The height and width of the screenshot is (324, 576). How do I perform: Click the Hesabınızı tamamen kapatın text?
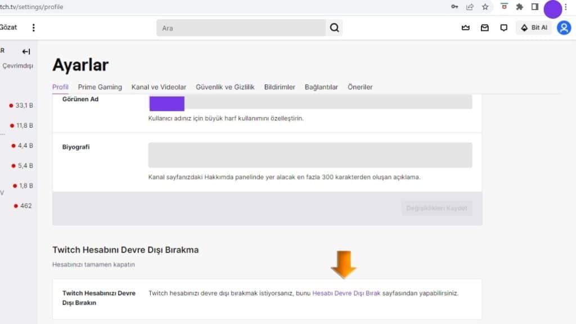(94, 264)
